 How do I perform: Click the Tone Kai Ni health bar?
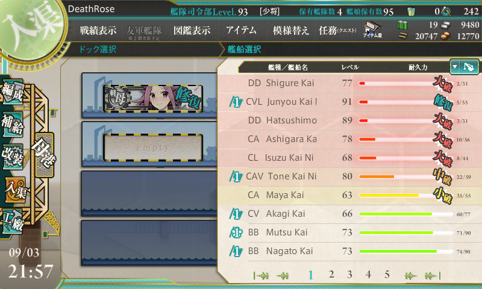[405, 176]
